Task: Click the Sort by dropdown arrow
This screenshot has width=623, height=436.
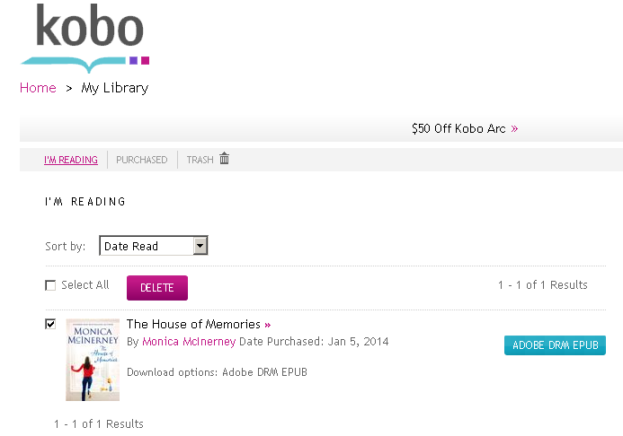Action: pyautogui.click(x=200, y=246)
